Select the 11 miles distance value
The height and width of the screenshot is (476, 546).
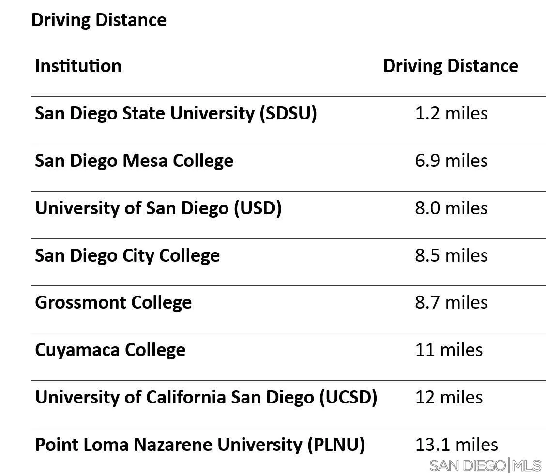[449, 350]
